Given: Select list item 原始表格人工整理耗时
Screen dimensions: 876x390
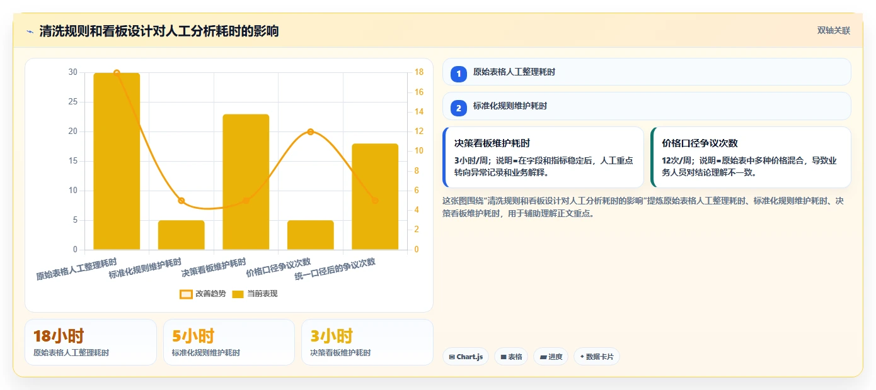Looking at the screenshot, I should point(647,72).
